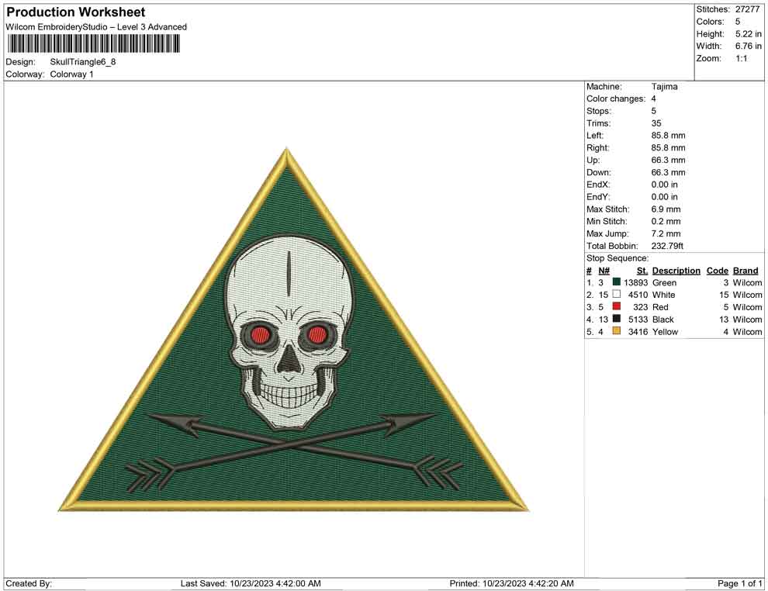Click the Black color swatch in stop sequence

pyautogui.click(x=617, y=319)
